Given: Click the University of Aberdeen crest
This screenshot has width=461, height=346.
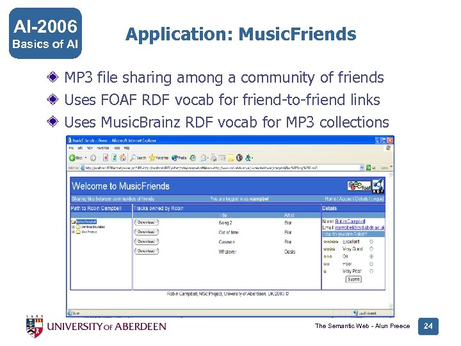Looking at the screenshot, I should 35,327.
